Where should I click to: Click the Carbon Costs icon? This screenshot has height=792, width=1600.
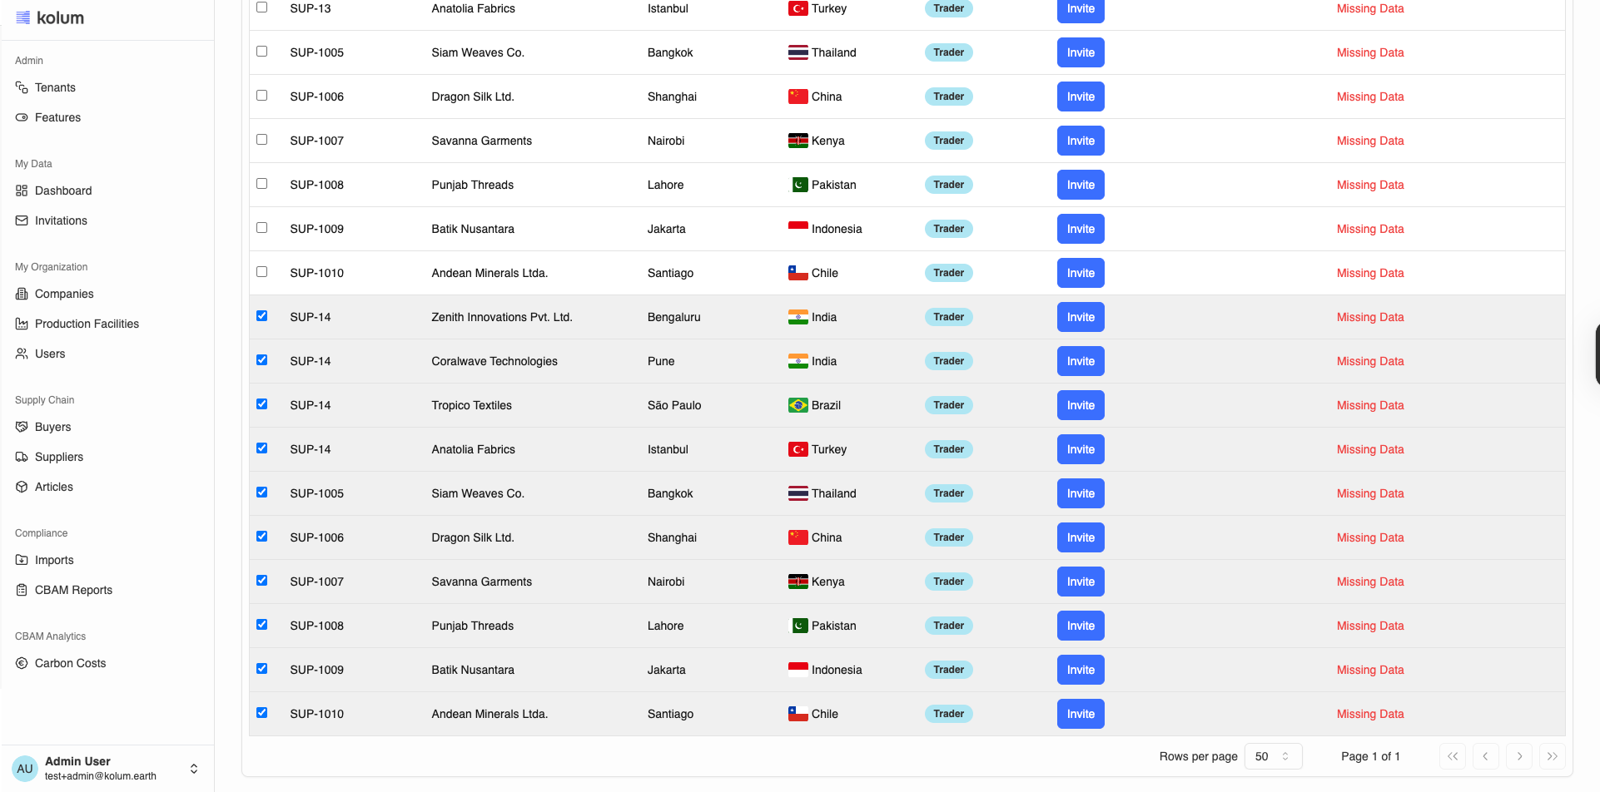(x=22, y=663)
